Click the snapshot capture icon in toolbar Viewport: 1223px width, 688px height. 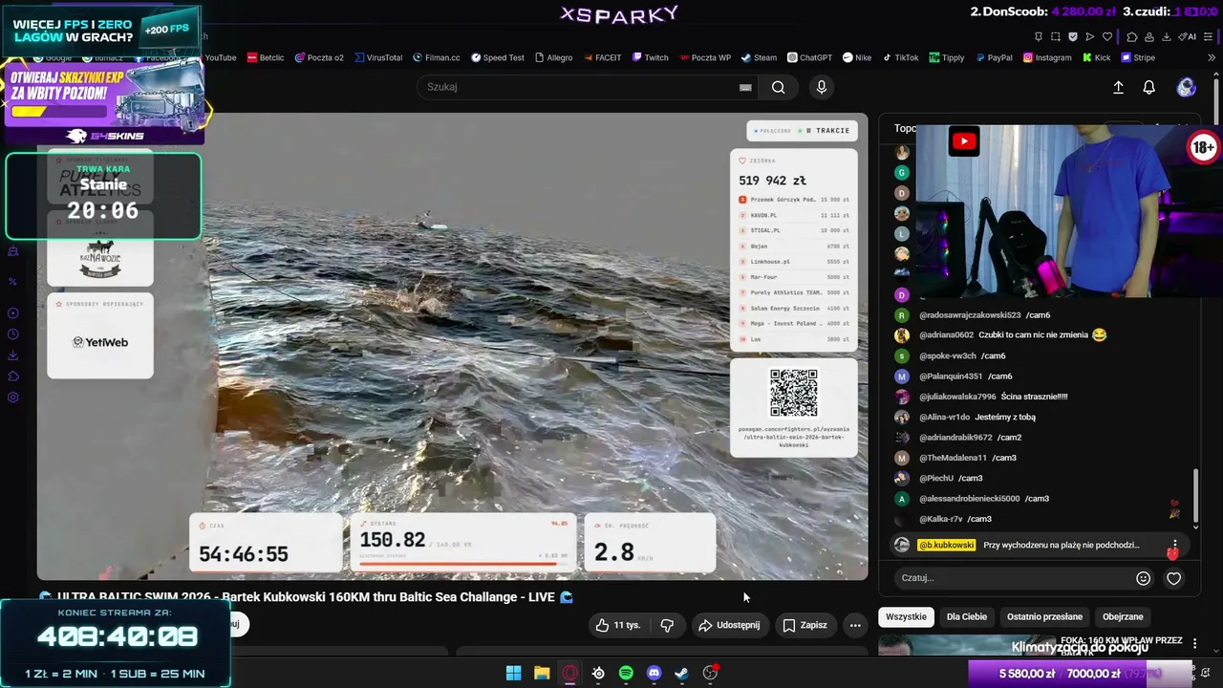tap(1056, 36)
